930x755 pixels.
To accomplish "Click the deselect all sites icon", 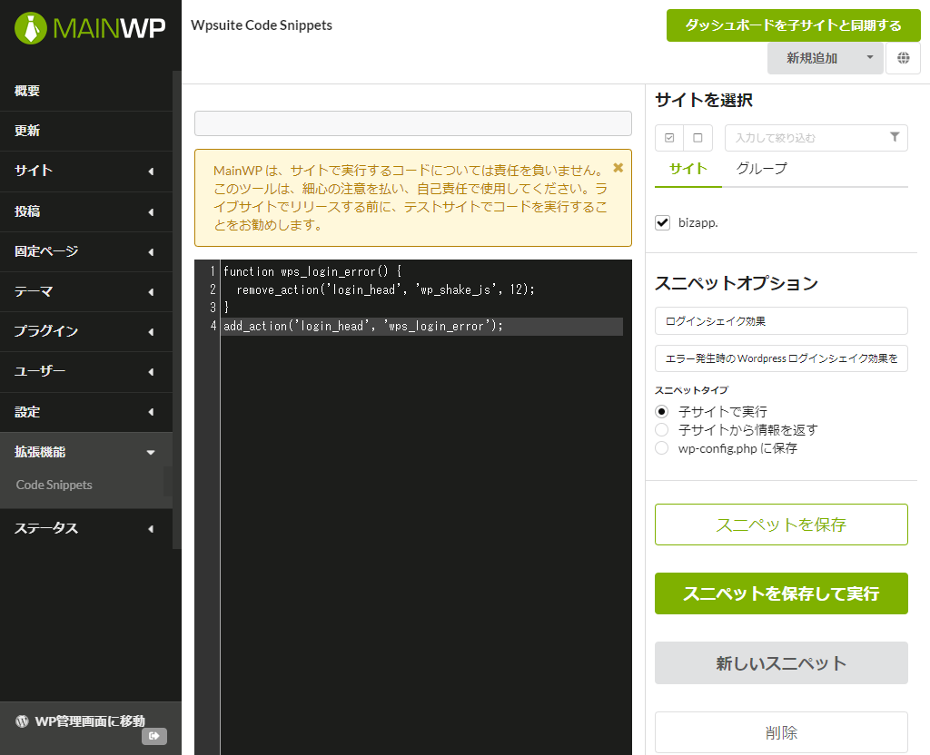I will [x=698, y=138].
